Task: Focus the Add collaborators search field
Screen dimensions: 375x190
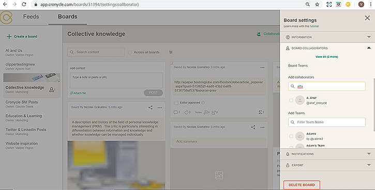Action: click(x=327, y=86)
